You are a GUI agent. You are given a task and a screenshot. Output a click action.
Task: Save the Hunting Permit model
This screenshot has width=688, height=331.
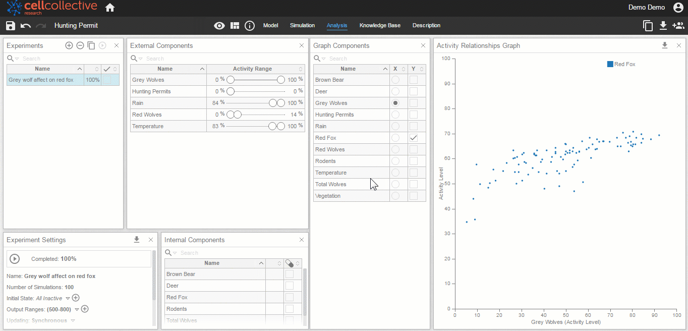11,26
